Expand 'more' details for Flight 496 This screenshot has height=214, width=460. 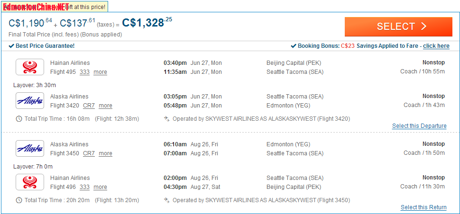[101, 187]
